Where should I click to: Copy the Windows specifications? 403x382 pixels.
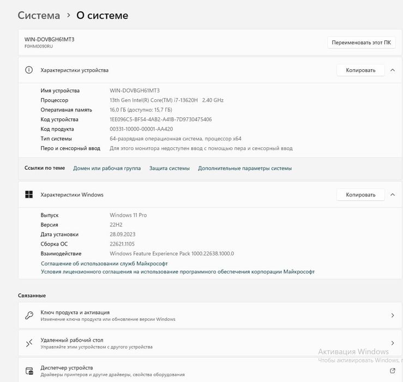[360, 194]
